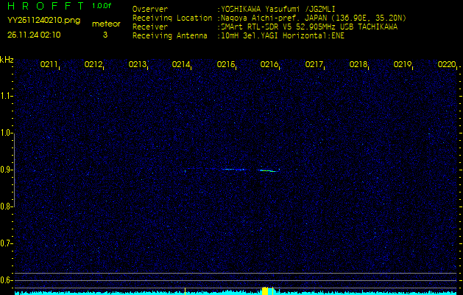Click the 0211 time marker
This screenshot has height=295, width=463.
click(49, 65)
